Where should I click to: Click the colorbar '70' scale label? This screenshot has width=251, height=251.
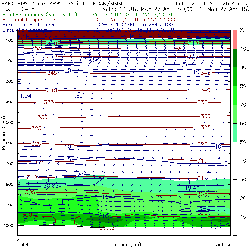tap(243, 105)
